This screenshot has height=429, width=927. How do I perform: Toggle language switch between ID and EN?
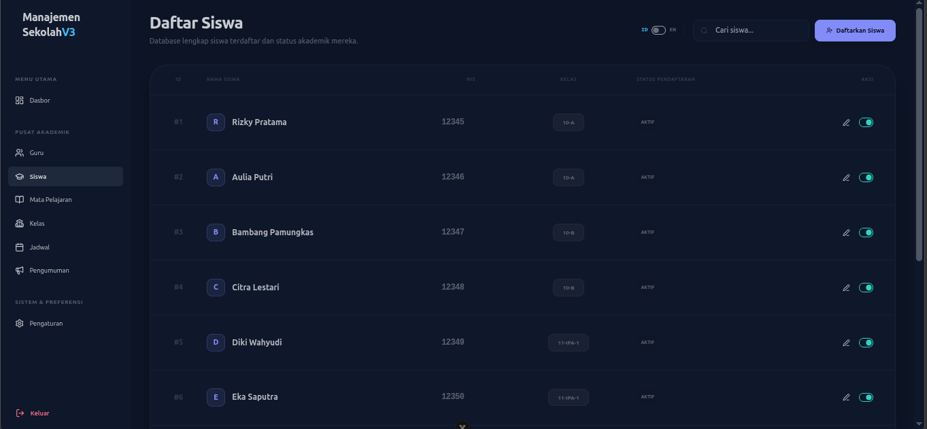(658, 30)
